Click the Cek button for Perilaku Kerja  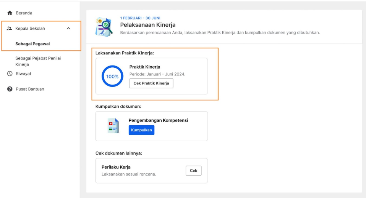[x=193, y=171]
